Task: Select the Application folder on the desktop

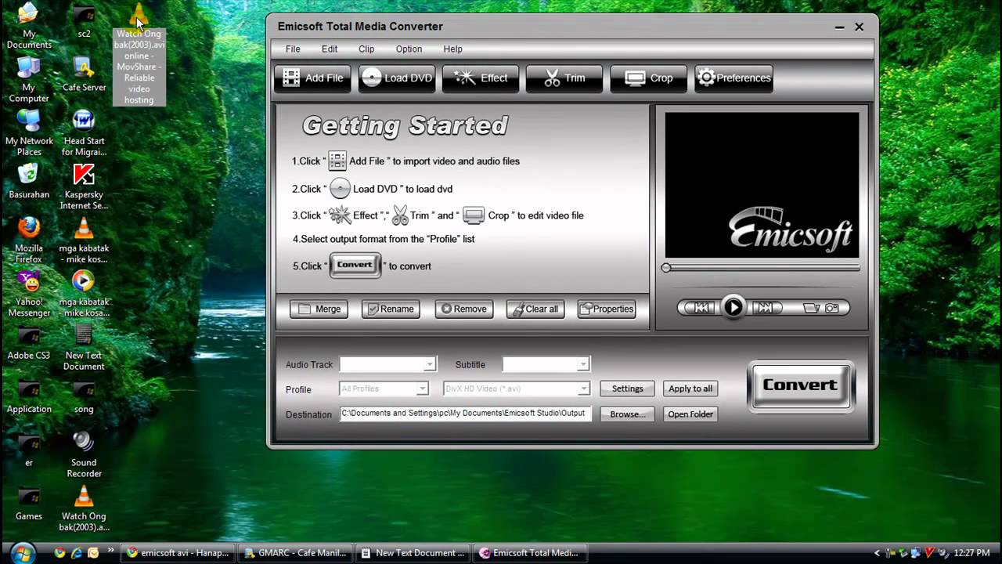Action: click(x=29, y=397)
